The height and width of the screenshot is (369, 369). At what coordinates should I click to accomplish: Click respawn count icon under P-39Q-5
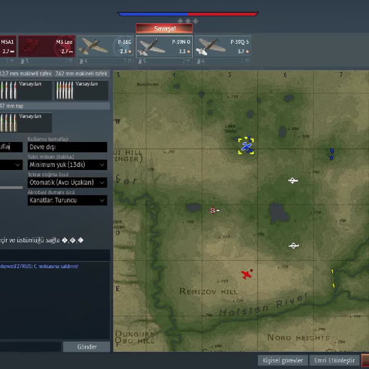point(246,61)
